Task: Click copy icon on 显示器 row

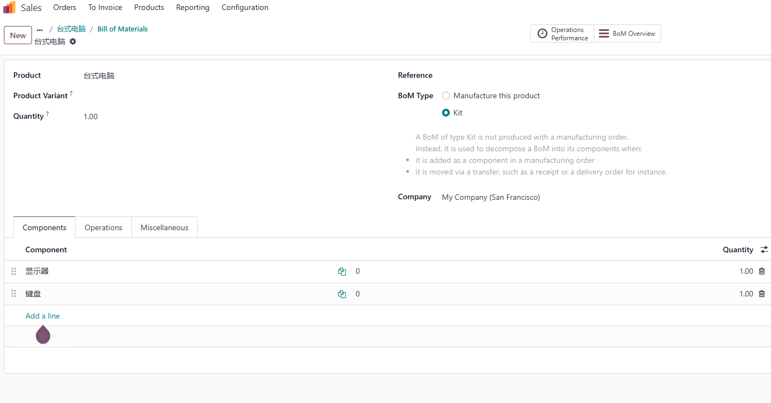Action: point(342,272)
